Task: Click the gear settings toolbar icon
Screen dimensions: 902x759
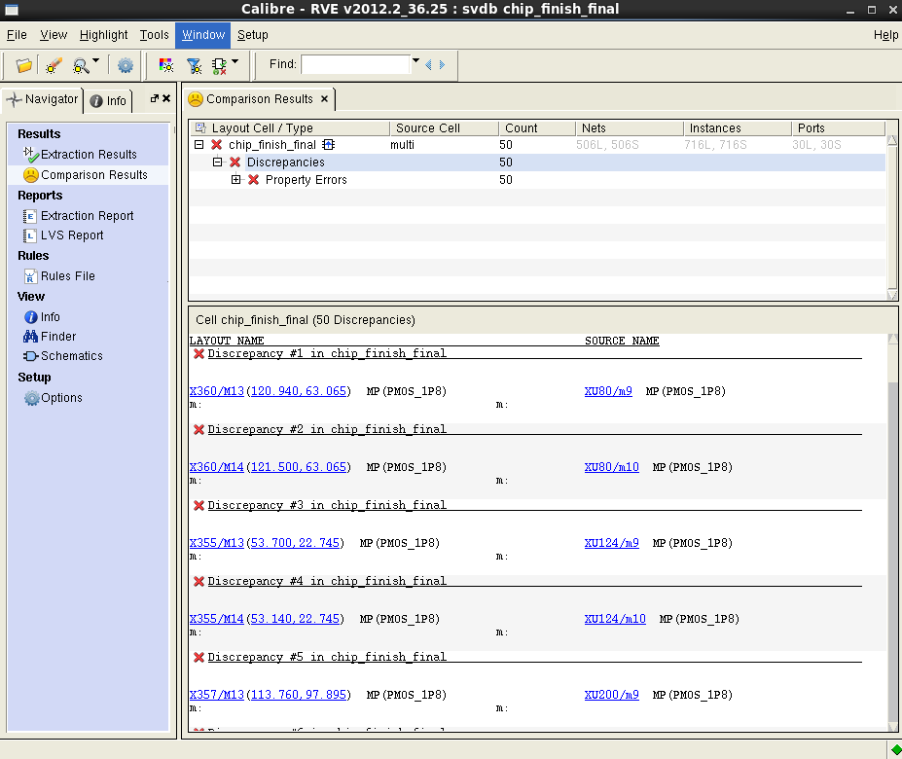Action: pos(125,65)
